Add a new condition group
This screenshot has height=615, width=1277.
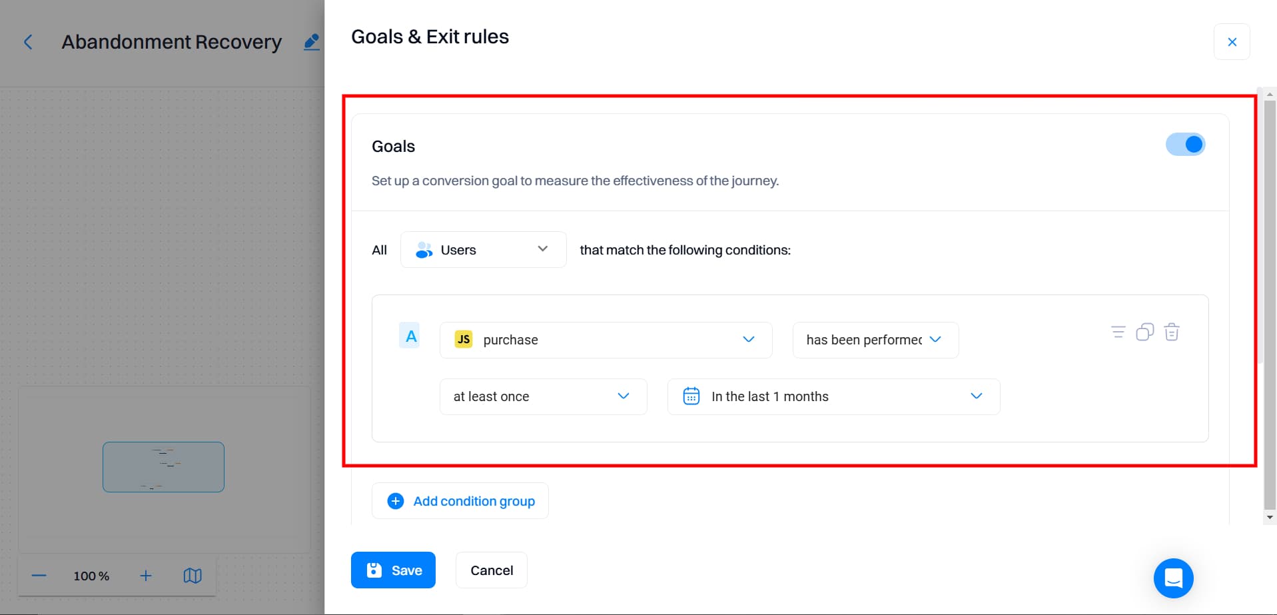point(460,500)
